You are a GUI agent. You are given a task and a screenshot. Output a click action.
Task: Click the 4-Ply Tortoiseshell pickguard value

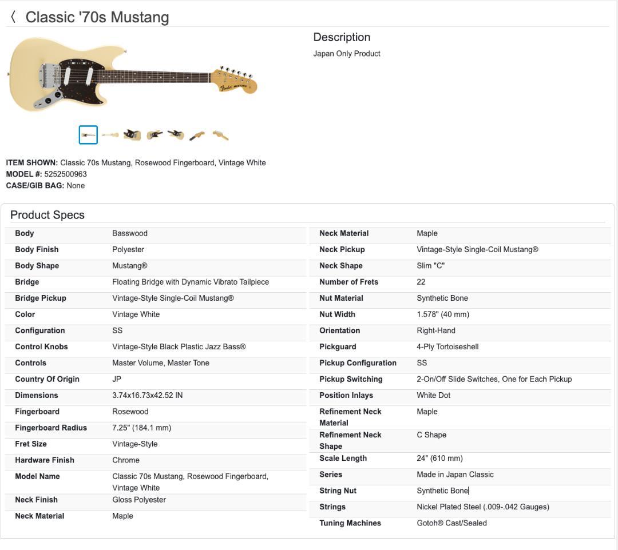click(447, 346)
